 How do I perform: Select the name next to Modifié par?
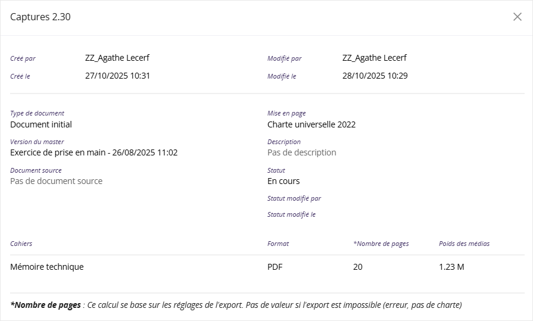pyautogui.click(x=375, y=58)
